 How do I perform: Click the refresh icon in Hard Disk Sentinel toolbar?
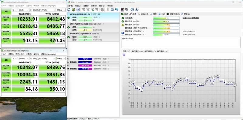(69, 10)
